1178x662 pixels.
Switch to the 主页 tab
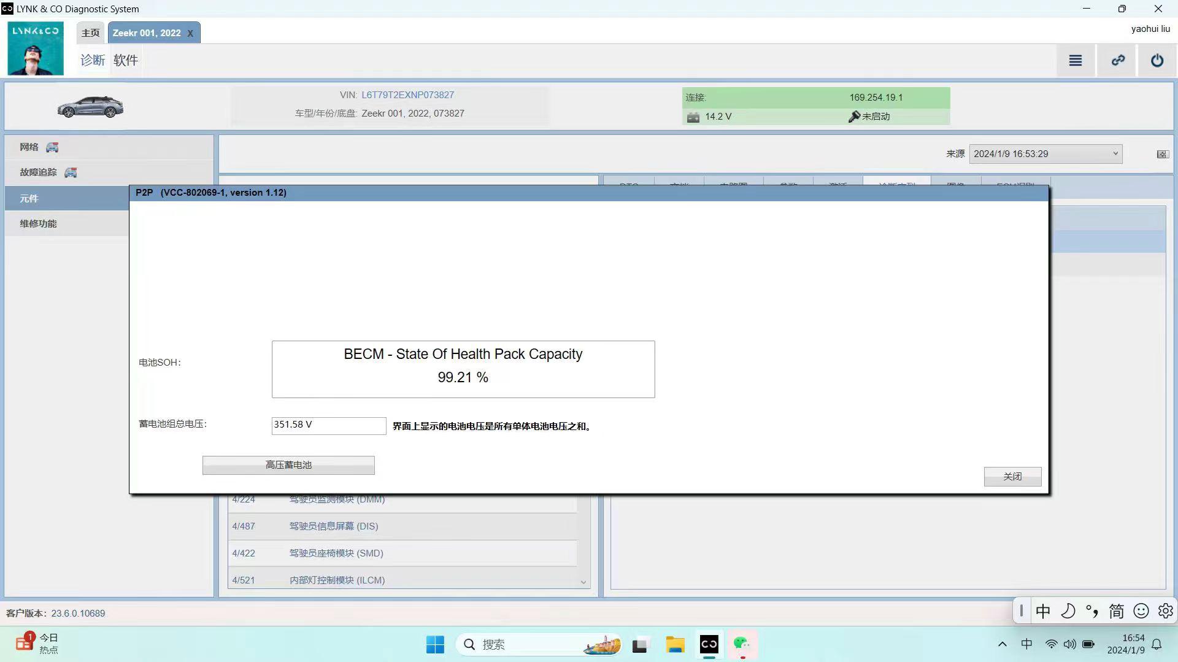91,33
